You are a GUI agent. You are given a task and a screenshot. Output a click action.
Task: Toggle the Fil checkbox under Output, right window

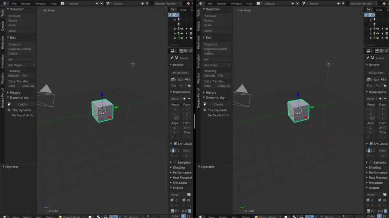pos(380,200)
